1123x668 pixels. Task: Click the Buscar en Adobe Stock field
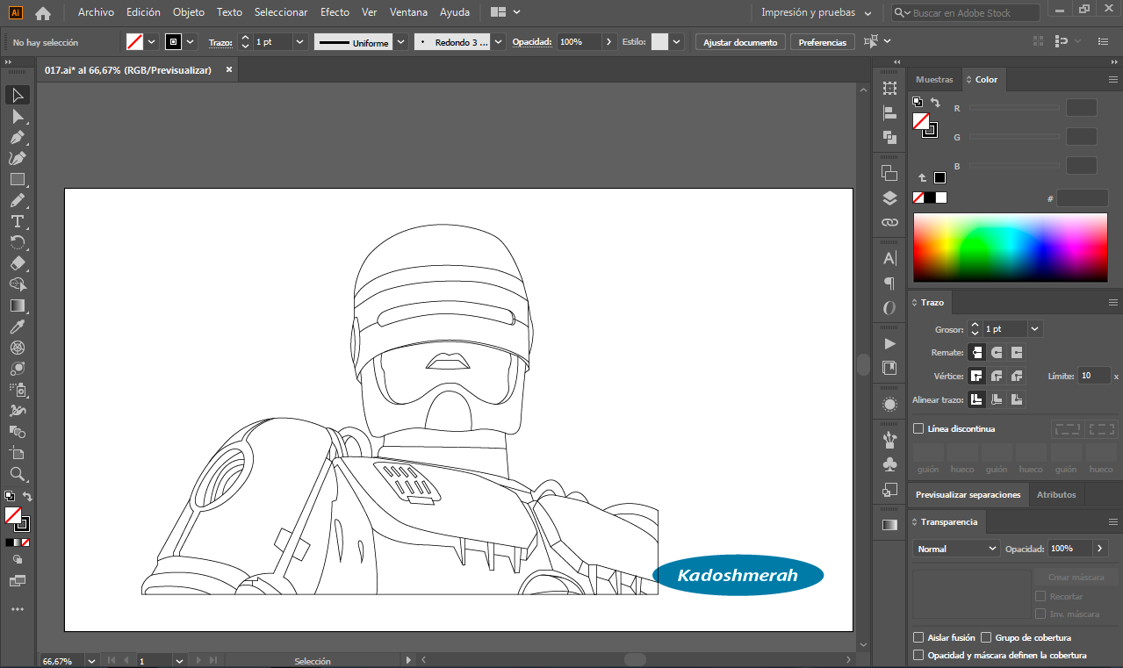point(966,13)
